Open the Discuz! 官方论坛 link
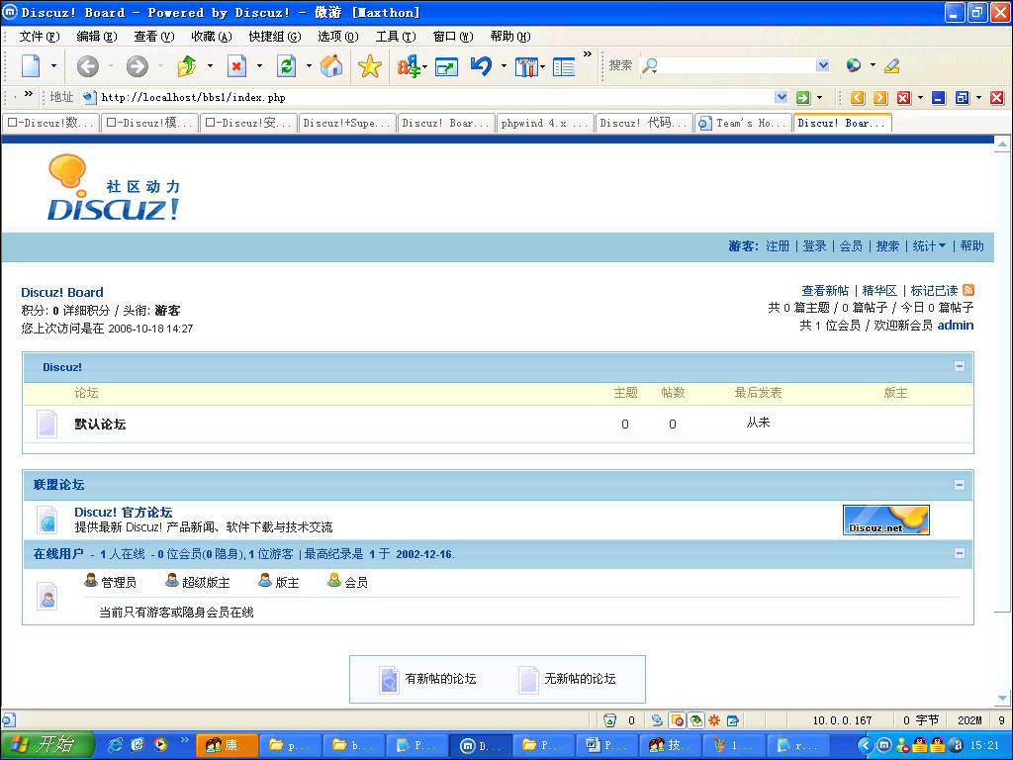1013x760 pixels. (124, 513)
